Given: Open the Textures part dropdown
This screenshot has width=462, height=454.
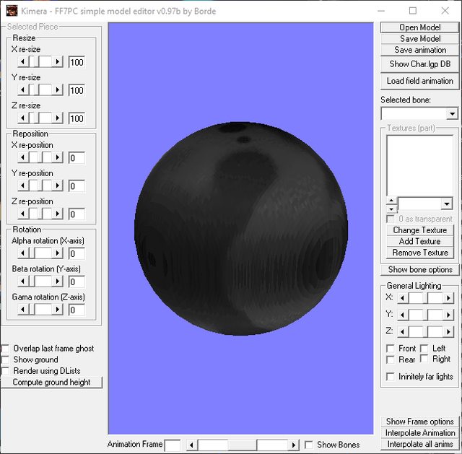Looking at the screenshot, I should coord(447,204).
